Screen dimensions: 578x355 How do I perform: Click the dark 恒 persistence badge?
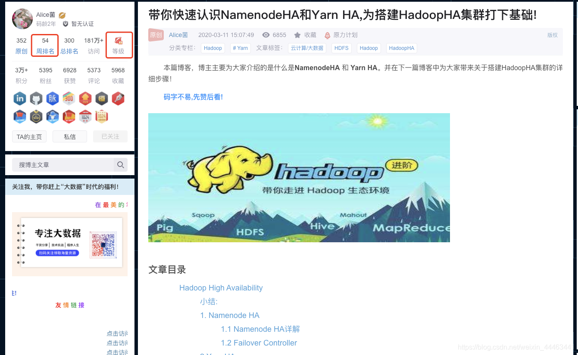102,99
